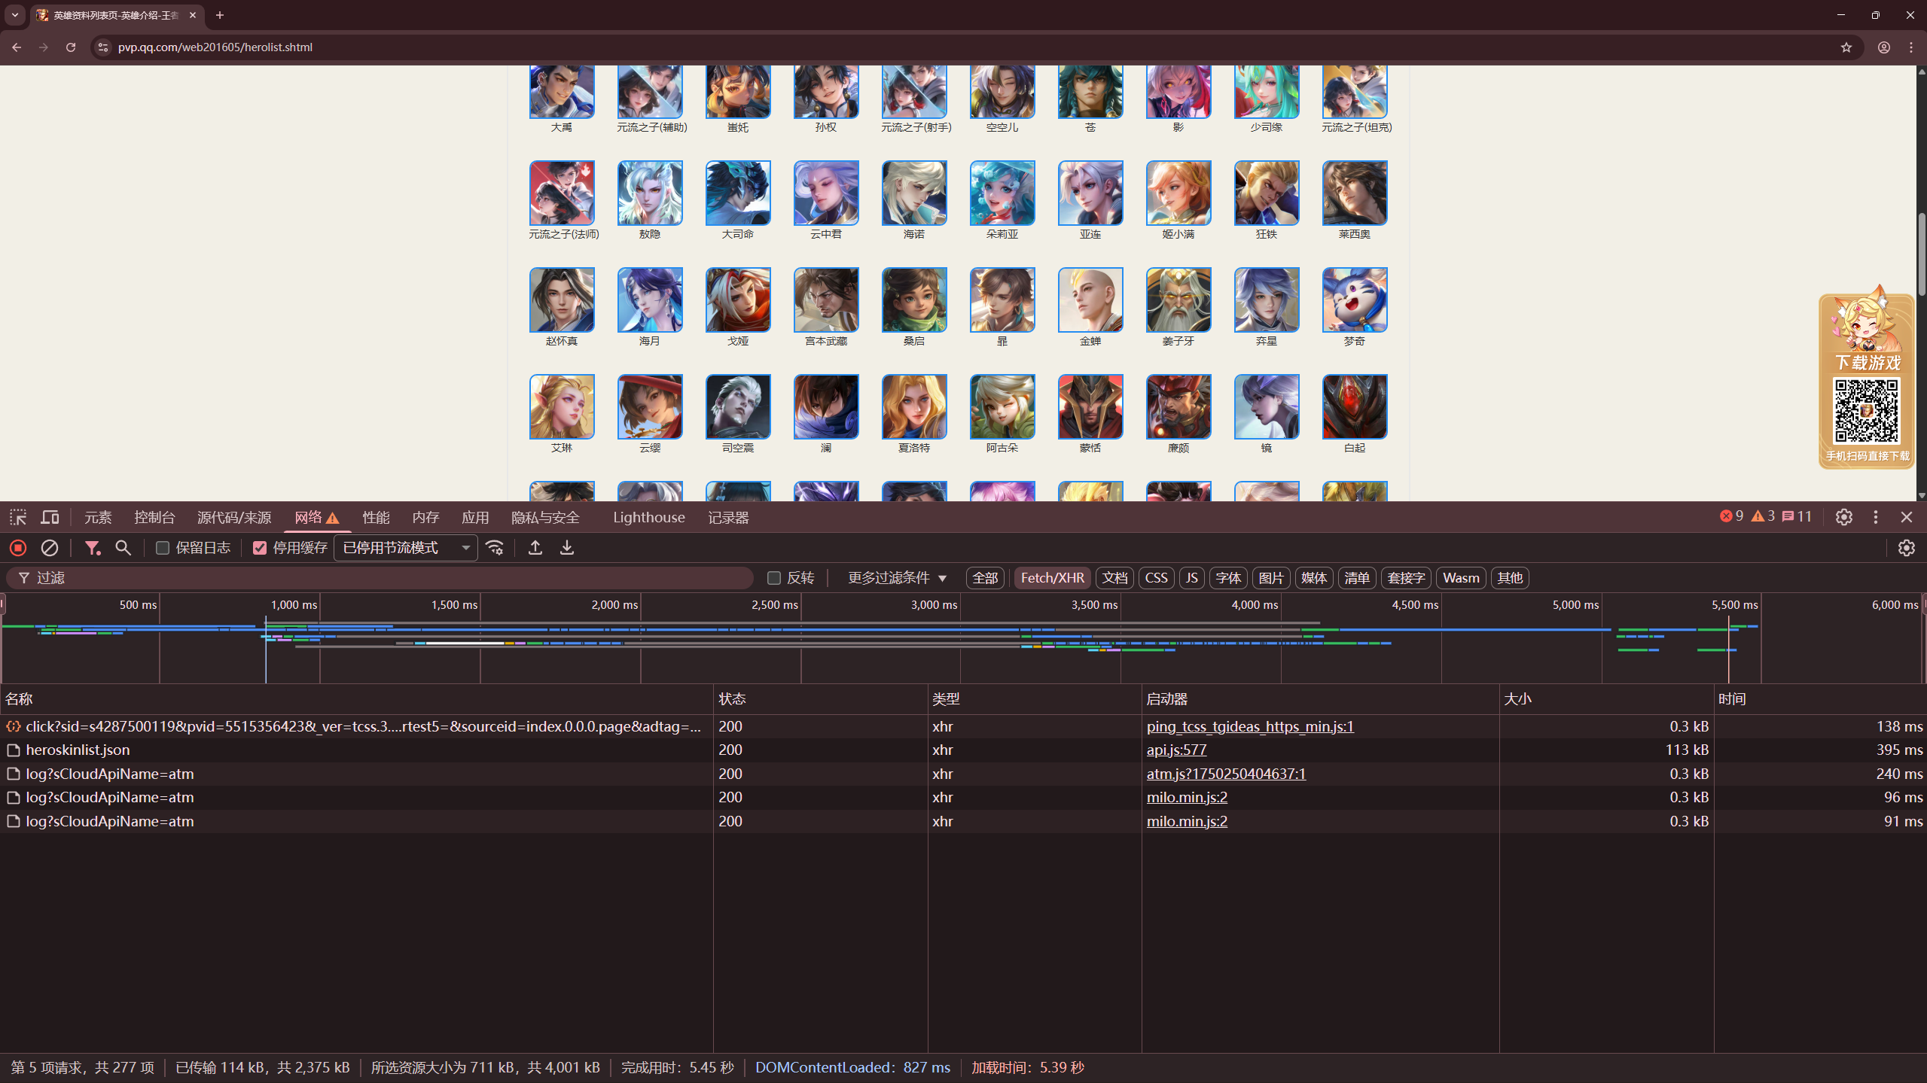Switch to the 控制台 tab
This screenshot has width=1927, height=1083.
click(x=154, y=518)
